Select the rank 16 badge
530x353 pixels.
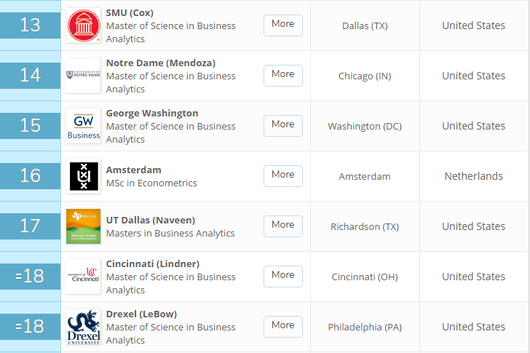click(31, 176)
